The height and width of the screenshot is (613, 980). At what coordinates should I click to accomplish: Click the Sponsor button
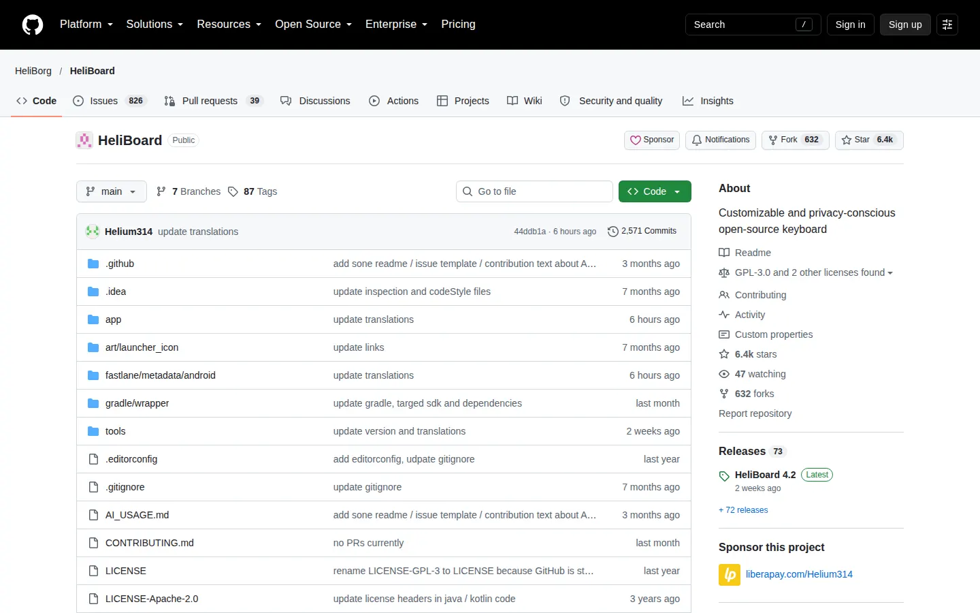pos(652,140)
